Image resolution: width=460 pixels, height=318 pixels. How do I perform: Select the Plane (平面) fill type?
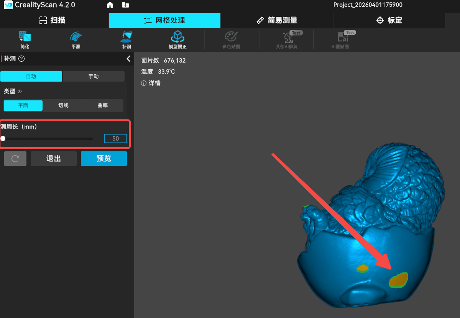pos(23,105)
